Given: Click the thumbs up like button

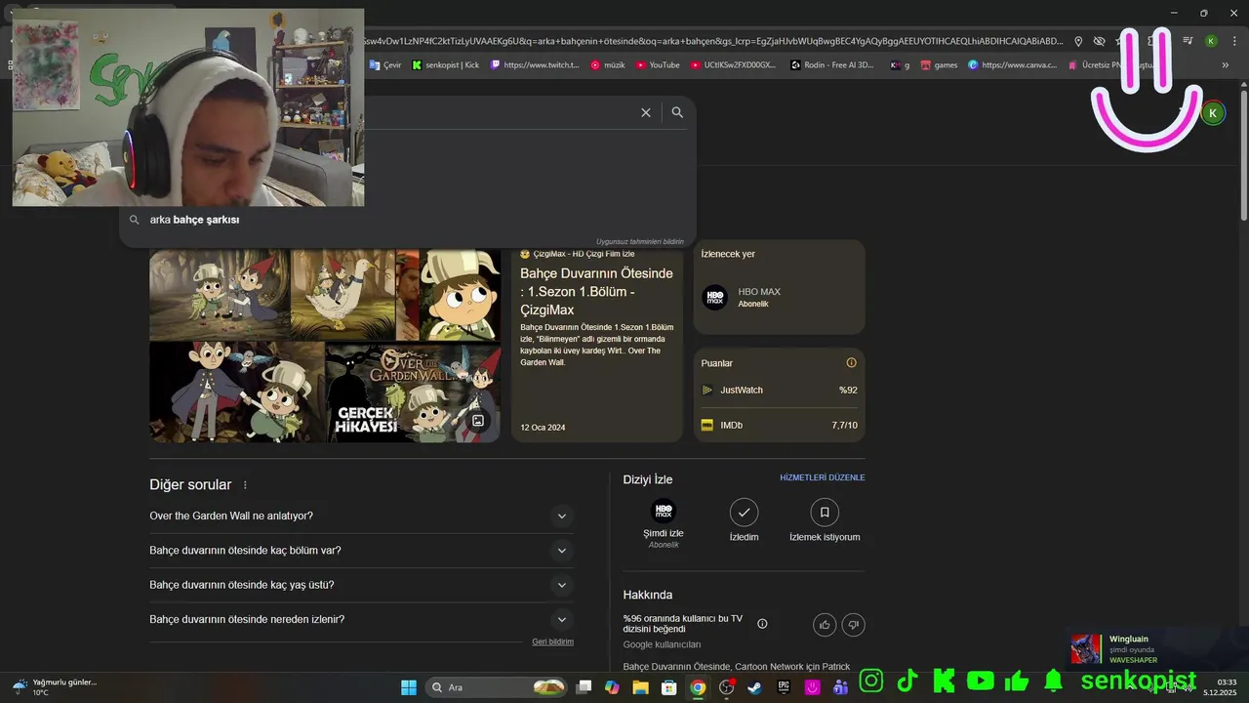Looking at the screenshot, I should point(825,625).
